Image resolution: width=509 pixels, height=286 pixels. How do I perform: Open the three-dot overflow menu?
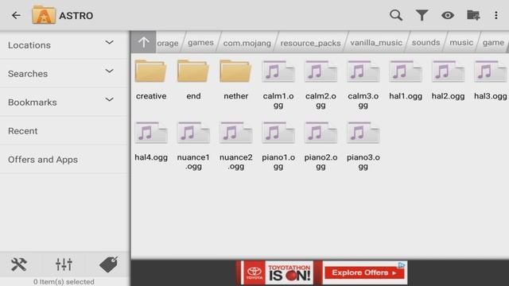[x=496, y=15]
